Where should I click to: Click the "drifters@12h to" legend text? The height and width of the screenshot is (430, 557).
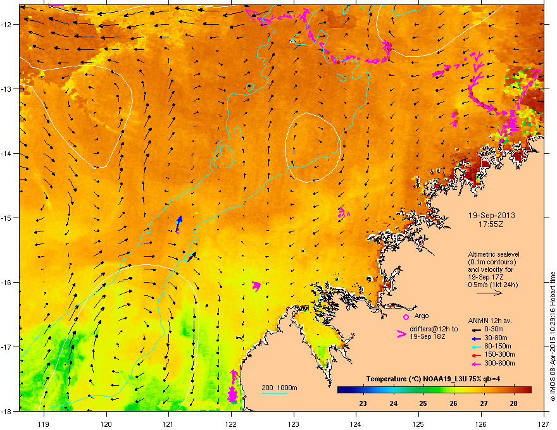[434, 329]
